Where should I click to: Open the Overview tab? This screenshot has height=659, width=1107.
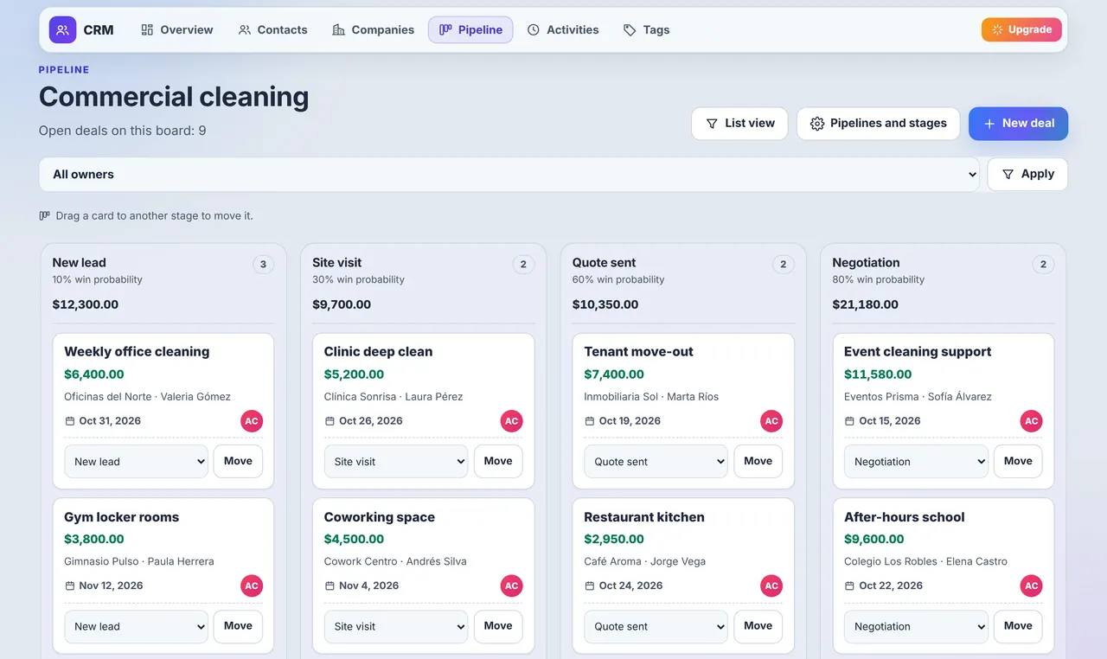tap(176, 29)
